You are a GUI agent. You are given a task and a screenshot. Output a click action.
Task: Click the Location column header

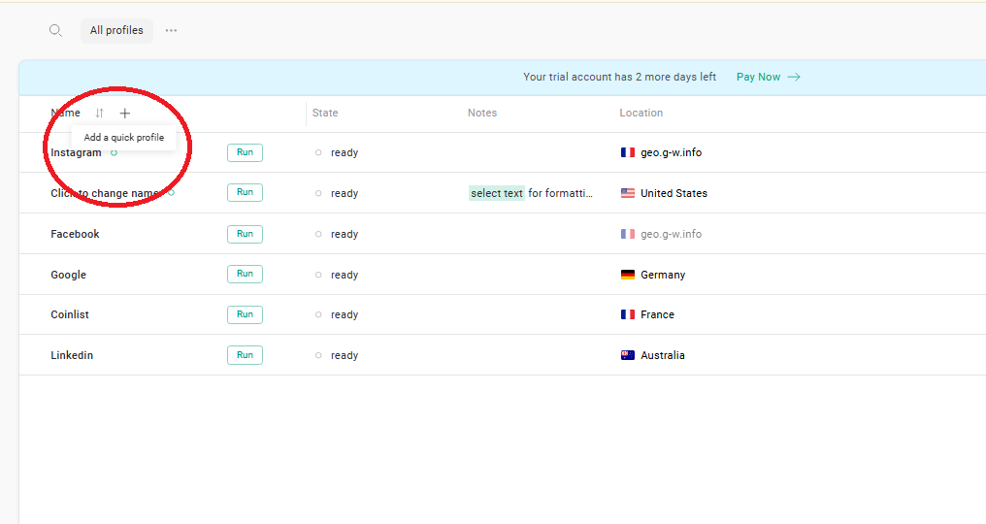[x=641, y=113]
